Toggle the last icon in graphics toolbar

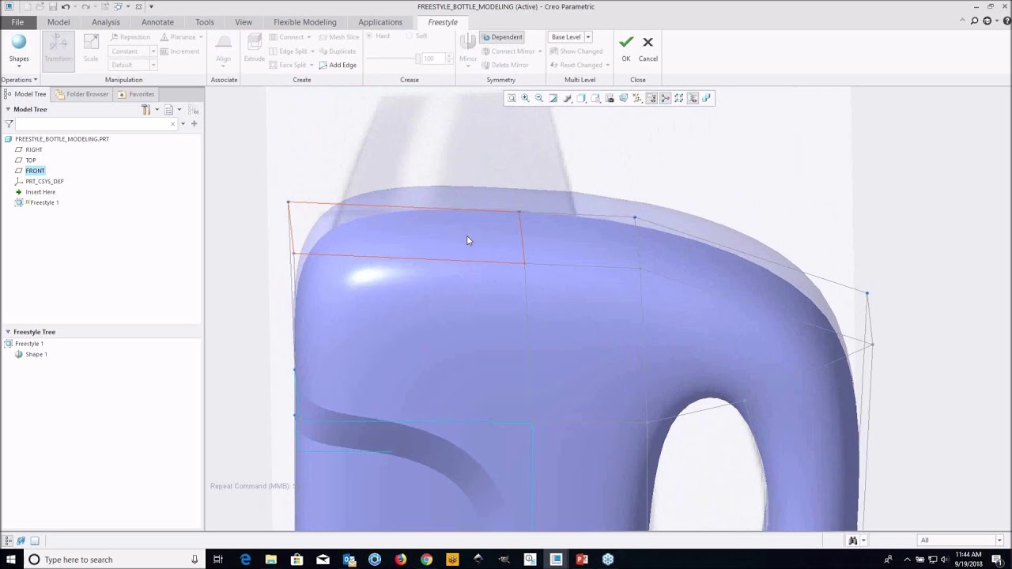click(x=707, y=98)
